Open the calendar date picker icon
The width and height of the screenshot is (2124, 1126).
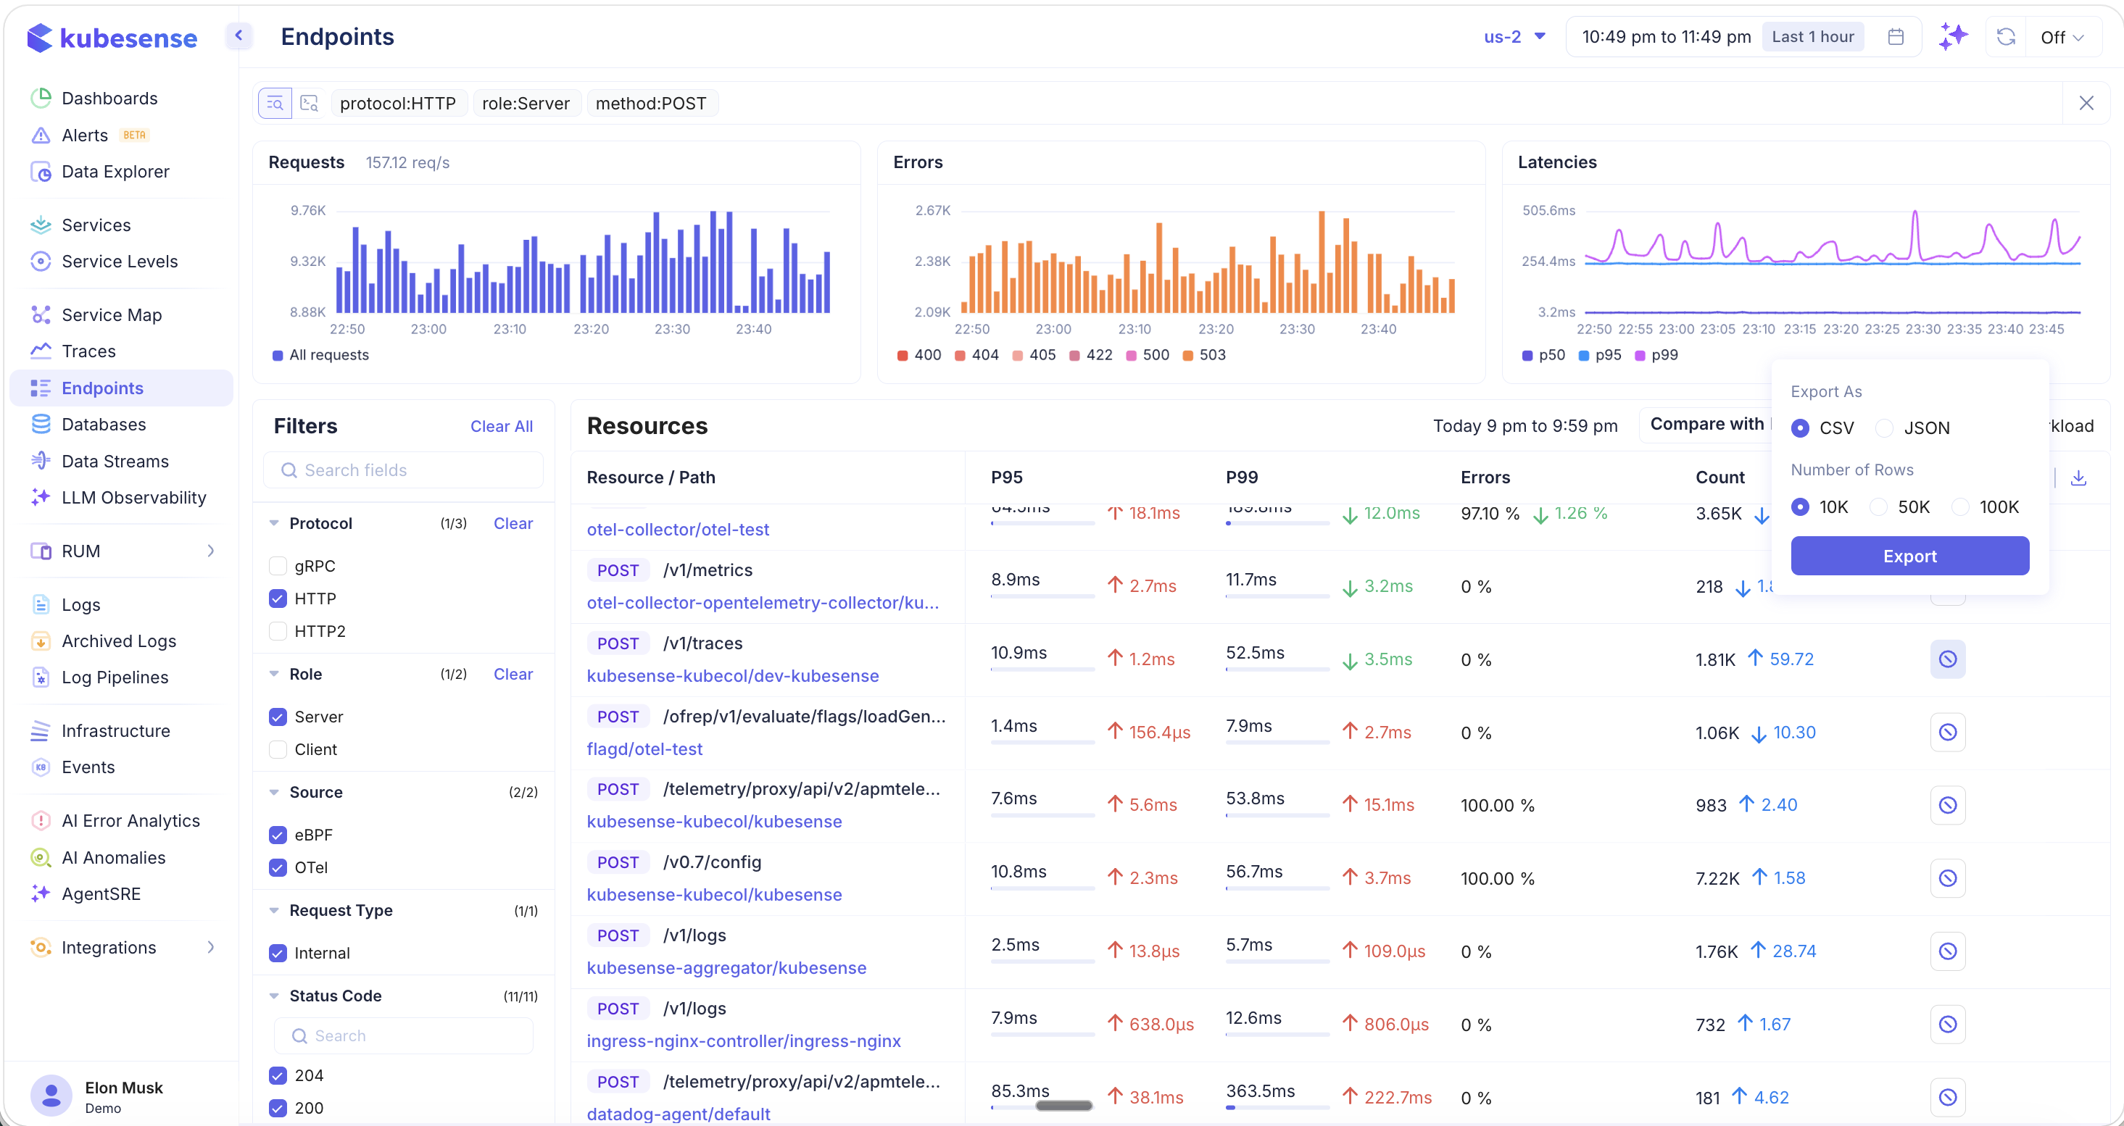click(1896, 36)
